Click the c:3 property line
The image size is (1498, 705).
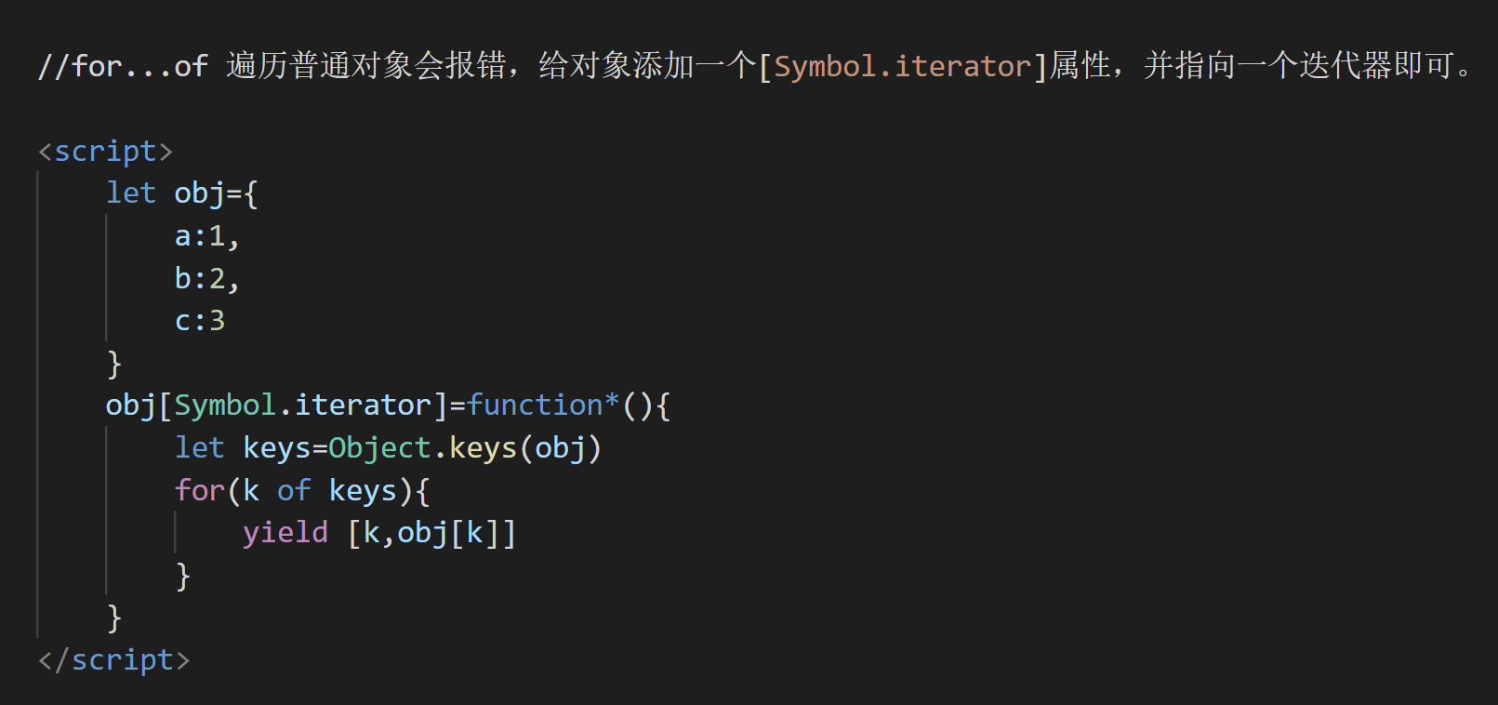click(x=200, y=321)
